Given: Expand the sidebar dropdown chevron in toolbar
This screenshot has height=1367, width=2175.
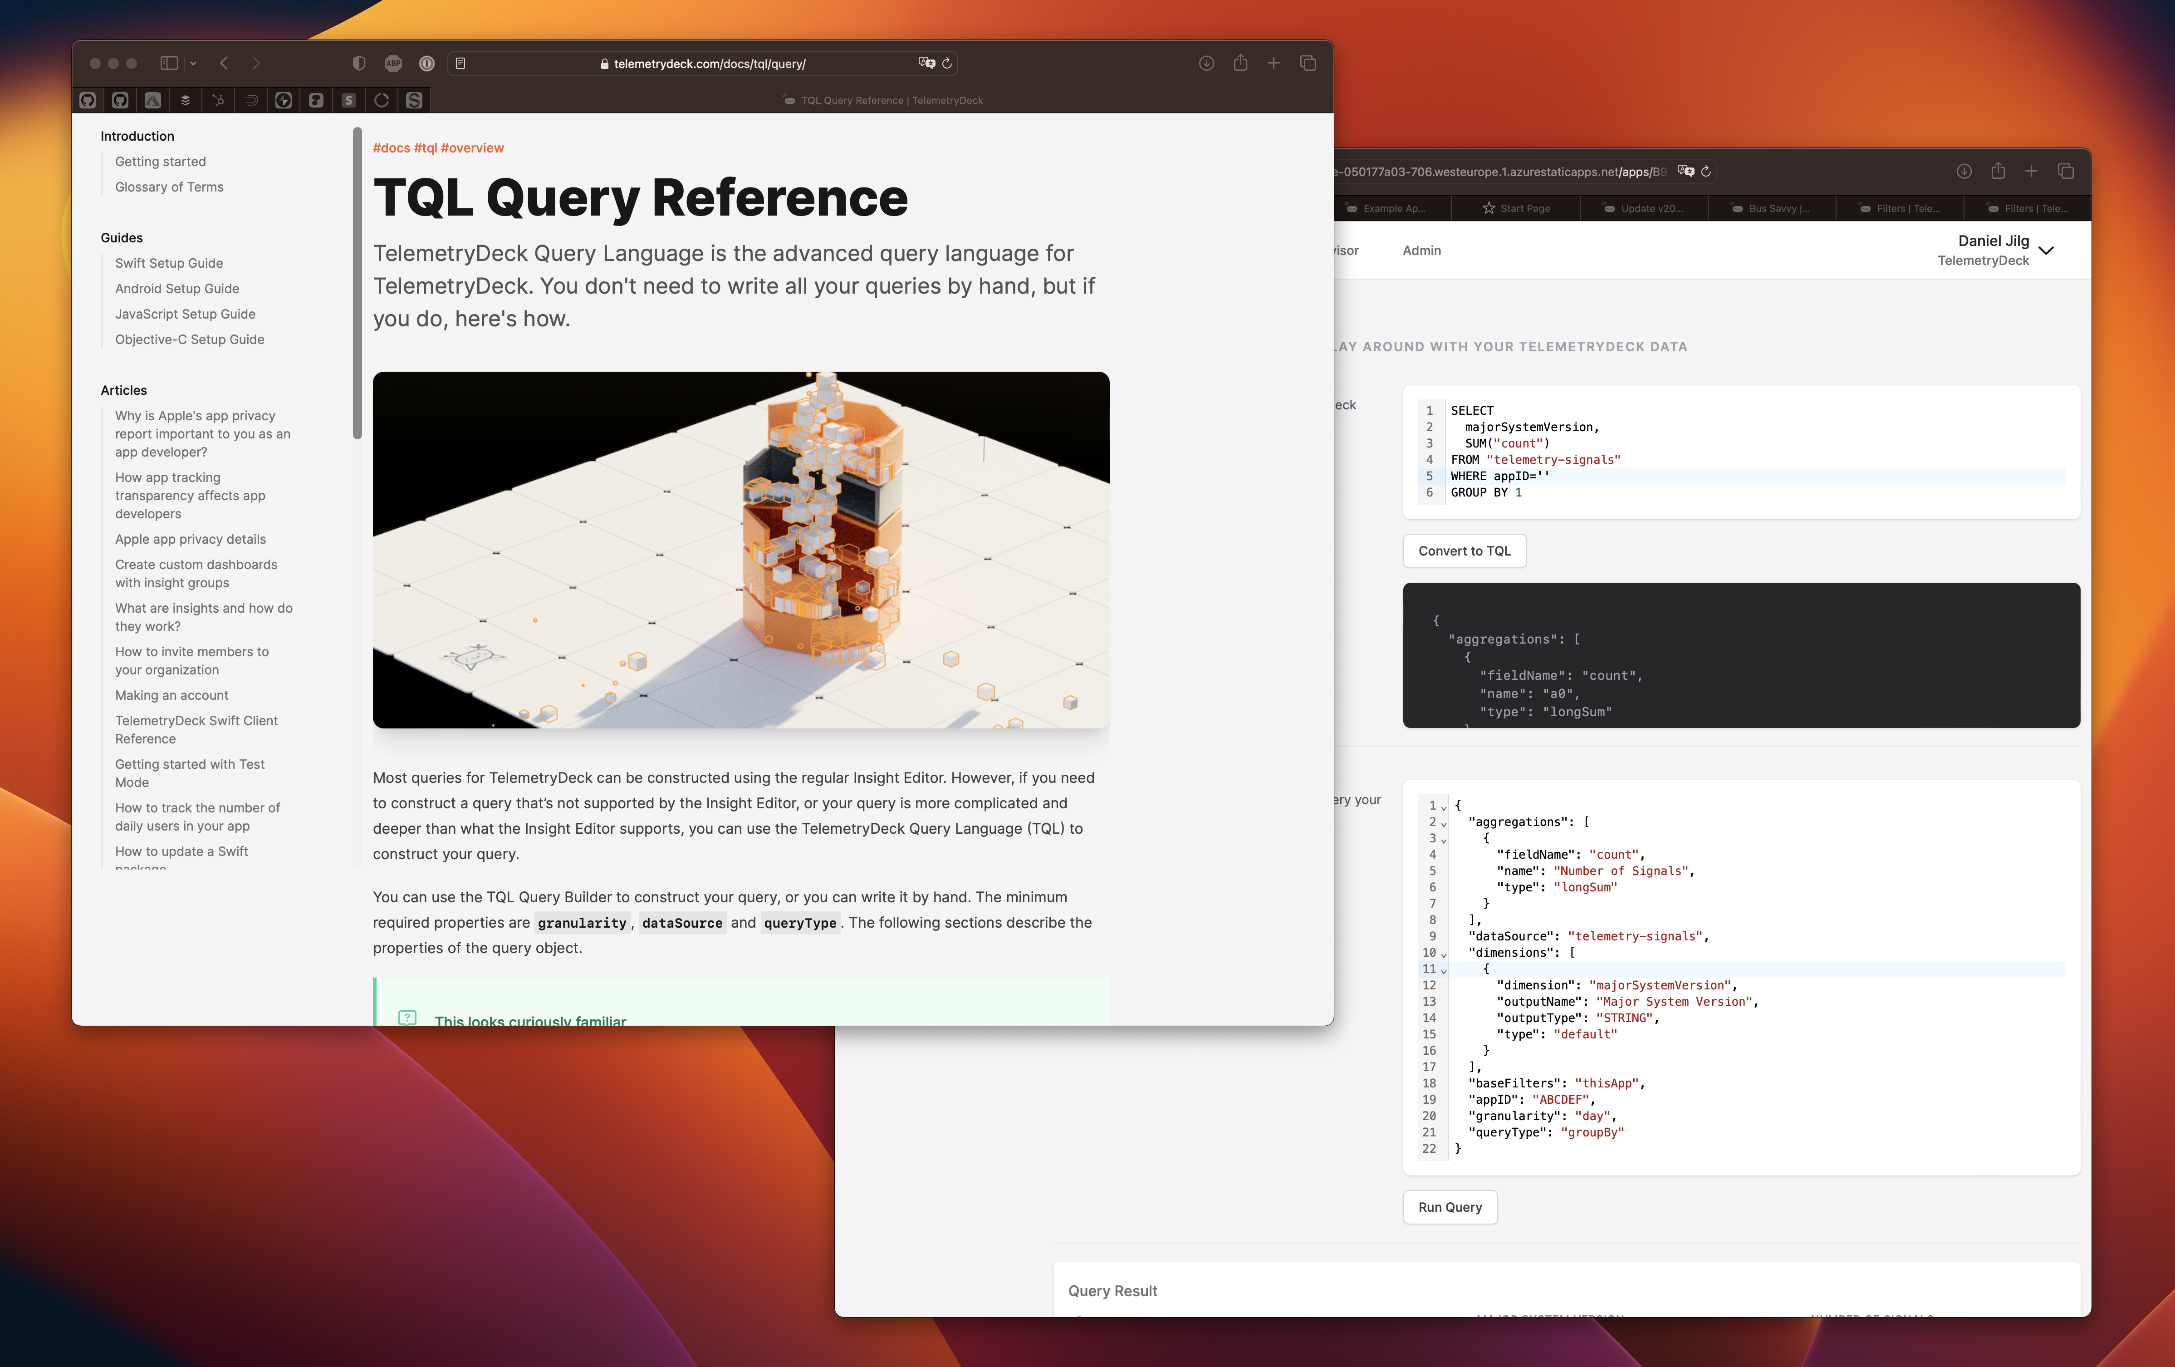Looking at the screenshot, I should pos(193,63).
